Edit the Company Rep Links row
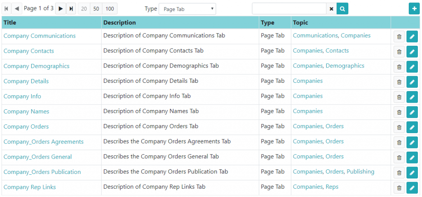Screen dimensions: 422x197 coord(412,188)
